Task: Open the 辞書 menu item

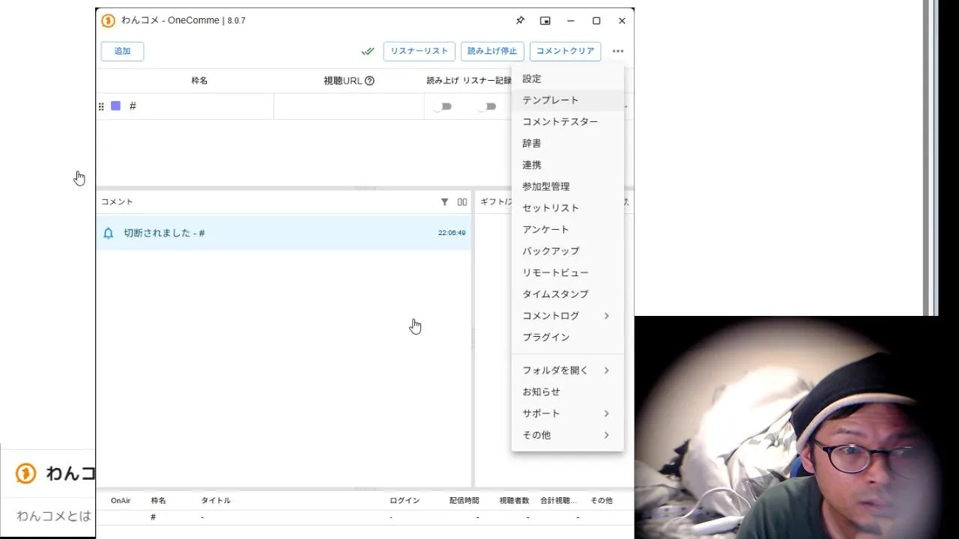Action: [x=567, y=143]
